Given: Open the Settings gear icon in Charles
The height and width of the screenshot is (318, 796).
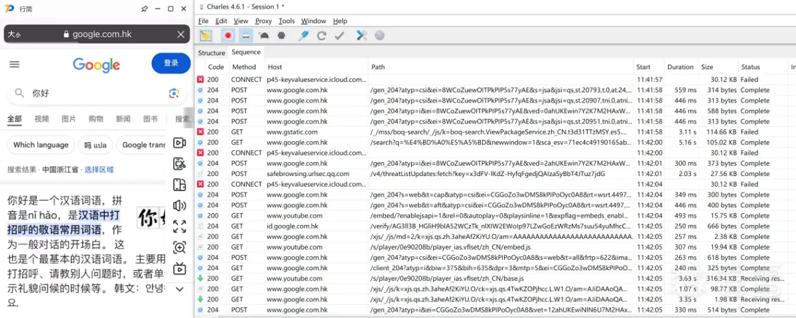Looking at the screenshot, I should pos(379,35).
